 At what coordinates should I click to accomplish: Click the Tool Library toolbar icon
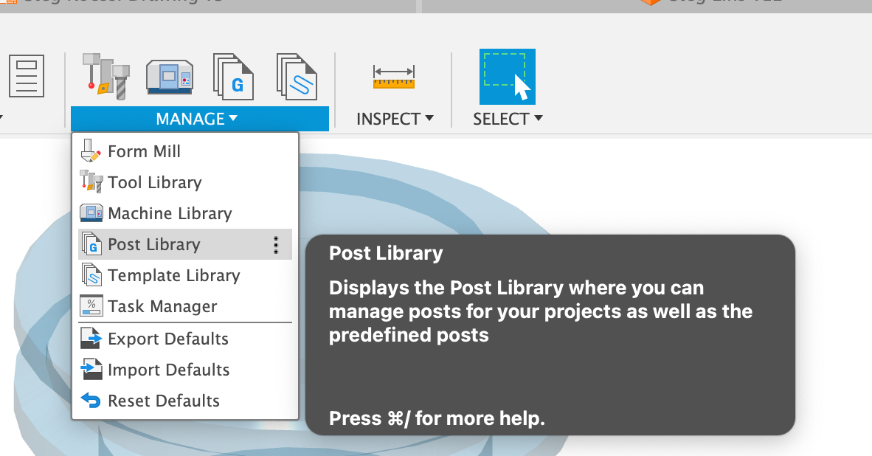pyautogui.click(x=106, y=75)
